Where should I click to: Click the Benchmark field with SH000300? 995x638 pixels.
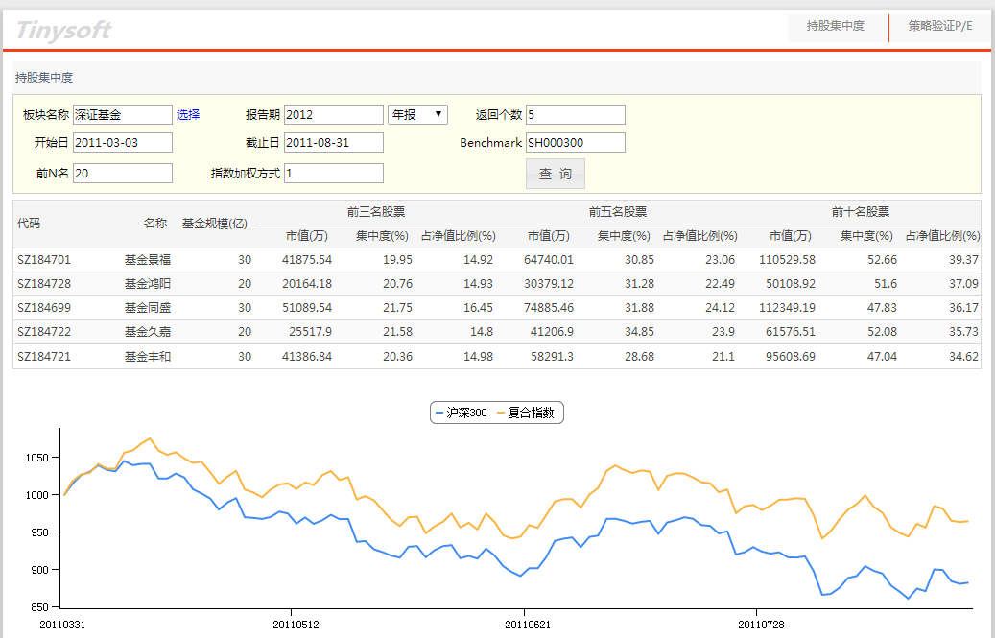[x=575, y=143]
